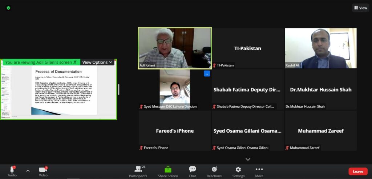Open the View layout menu
The height and width of the screenshot is (179, 372).
pos(360,8)
